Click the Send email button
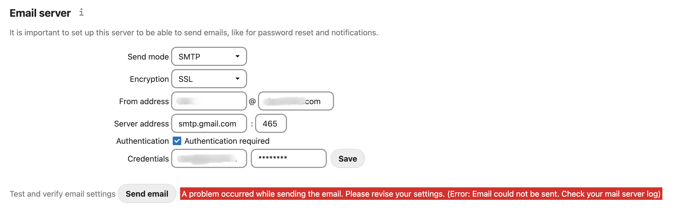The image size is (677, 211). coord(147,194)
